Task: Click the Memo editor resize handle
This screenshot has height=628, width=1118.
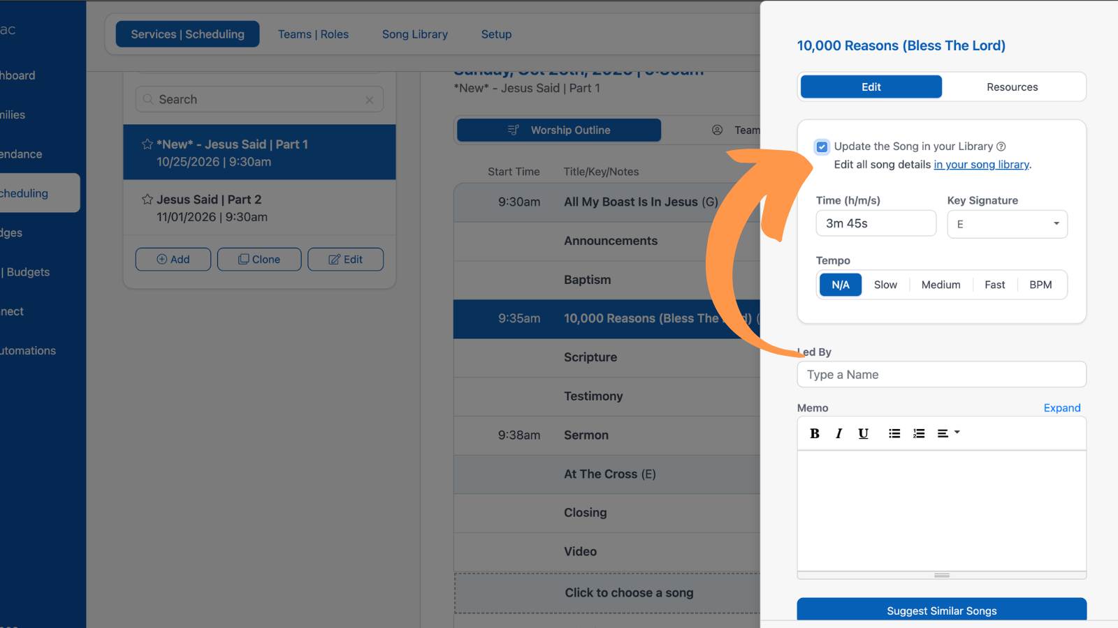Action: (x=941, y=576)
